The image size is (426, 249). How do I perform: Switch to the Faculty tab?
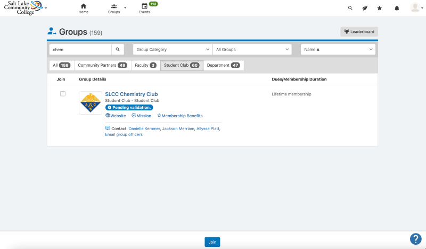(x=145, y=66)
